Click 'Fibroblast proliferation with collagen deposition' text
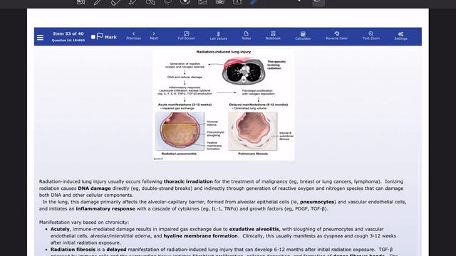Image resolution: width=456 pixels, height=256 pixels. 258,92
